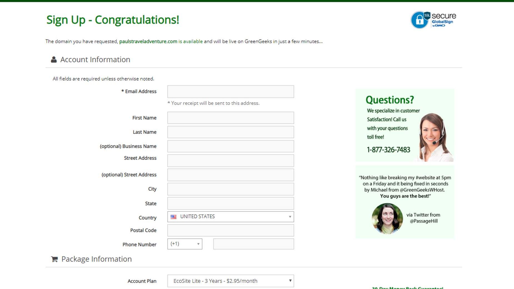514x289 pixels.
Task: Select the State input field
Action: tap(230, 203)
